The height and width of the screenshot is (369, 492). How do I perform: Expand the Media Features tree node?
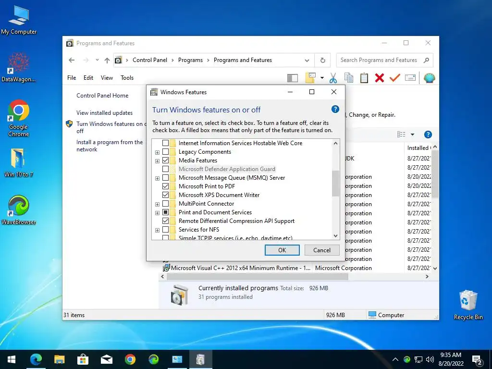click(157, 161)
